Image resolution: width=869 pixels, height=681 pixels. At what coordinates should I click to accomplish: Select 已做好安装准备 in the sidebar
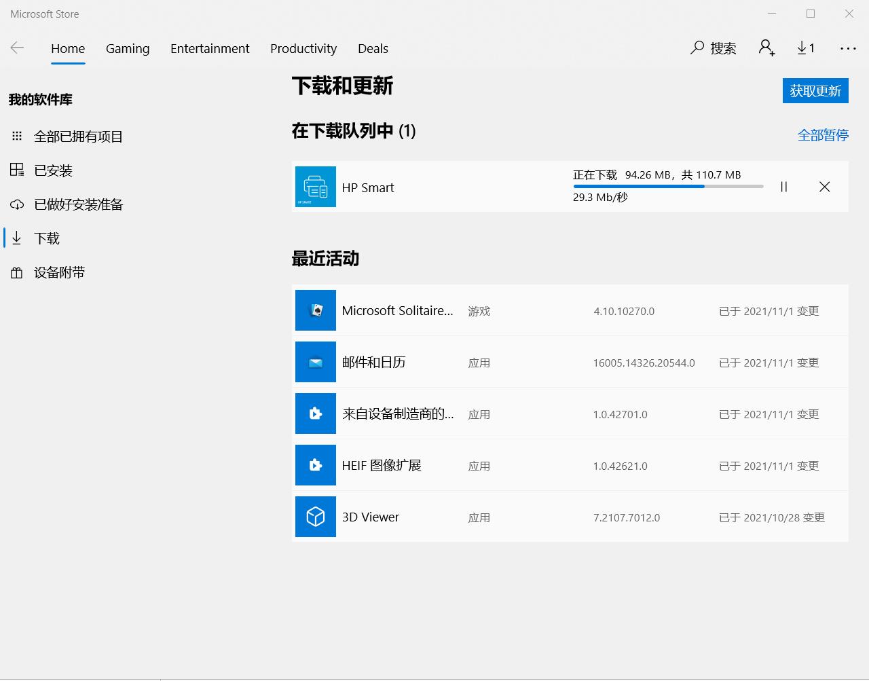click(x=78, y=204)
